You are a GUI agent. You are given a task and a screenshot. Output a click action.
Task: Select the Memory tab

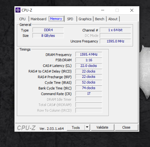coord(56,19)
